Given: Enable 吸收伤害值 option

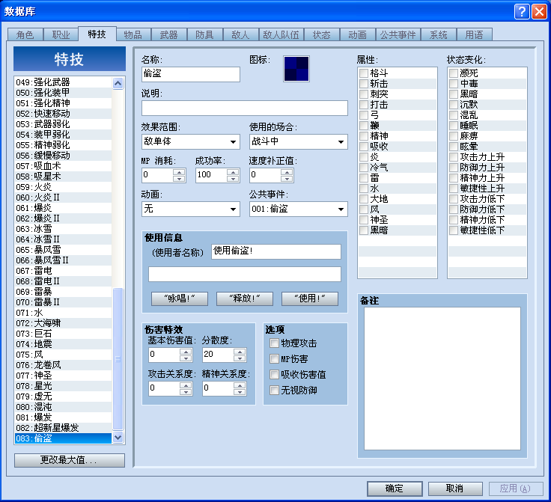Looking at the screenshot, I should tap(274, 375).
